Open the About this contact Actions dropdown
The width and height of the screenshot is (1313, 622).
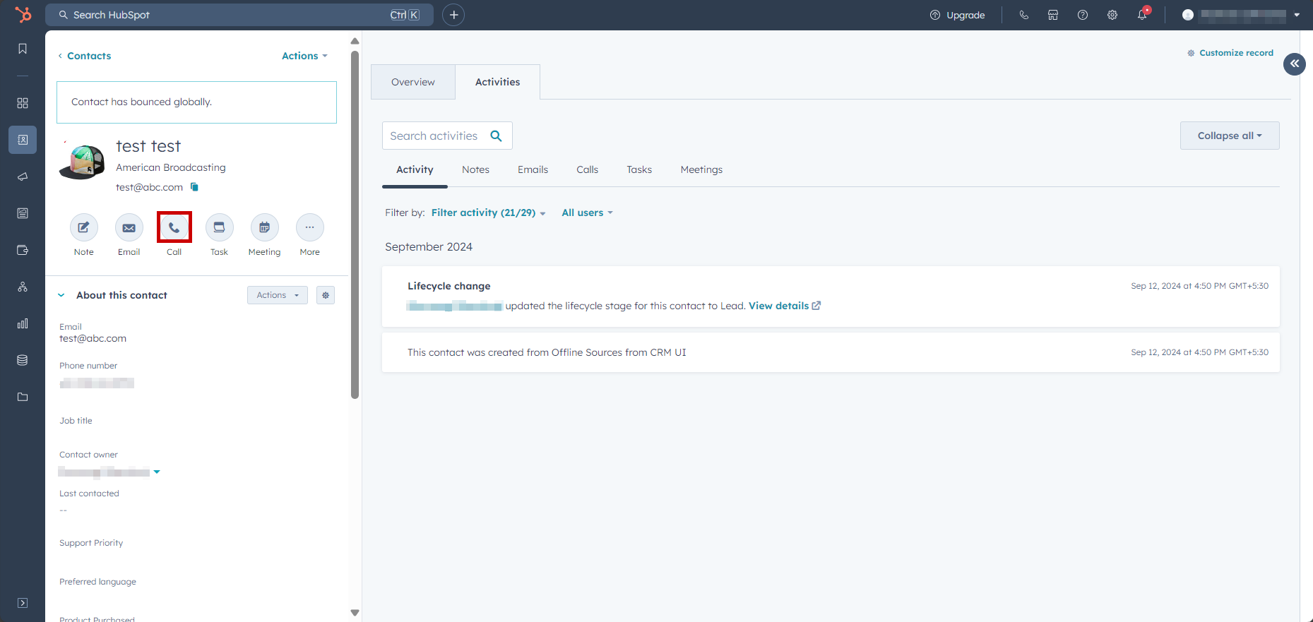pos(278,295)
